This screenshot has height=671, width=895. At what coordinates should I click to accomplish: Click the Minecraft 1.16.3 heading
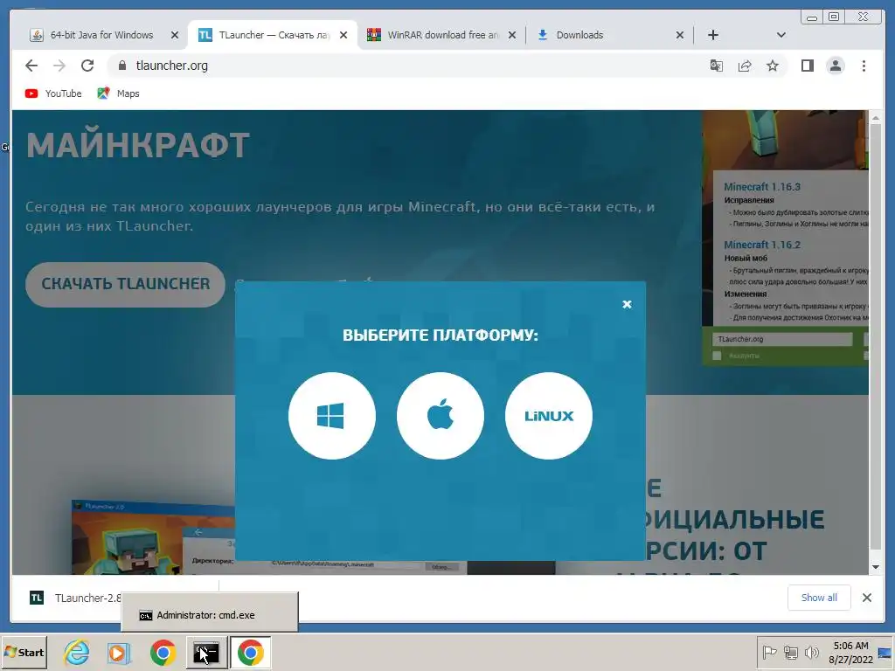point(762,187)
